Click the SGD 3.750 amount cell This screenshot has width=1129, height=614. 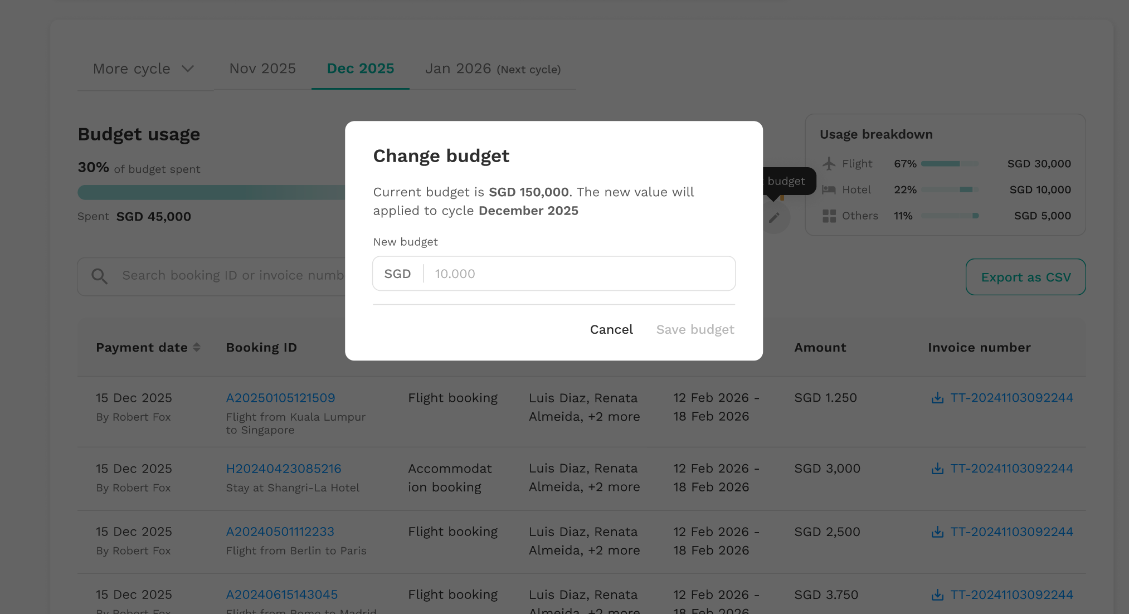click(x=826, y=595)
